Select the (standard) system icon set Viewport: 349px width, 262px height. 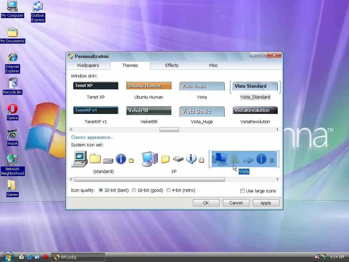104,162
